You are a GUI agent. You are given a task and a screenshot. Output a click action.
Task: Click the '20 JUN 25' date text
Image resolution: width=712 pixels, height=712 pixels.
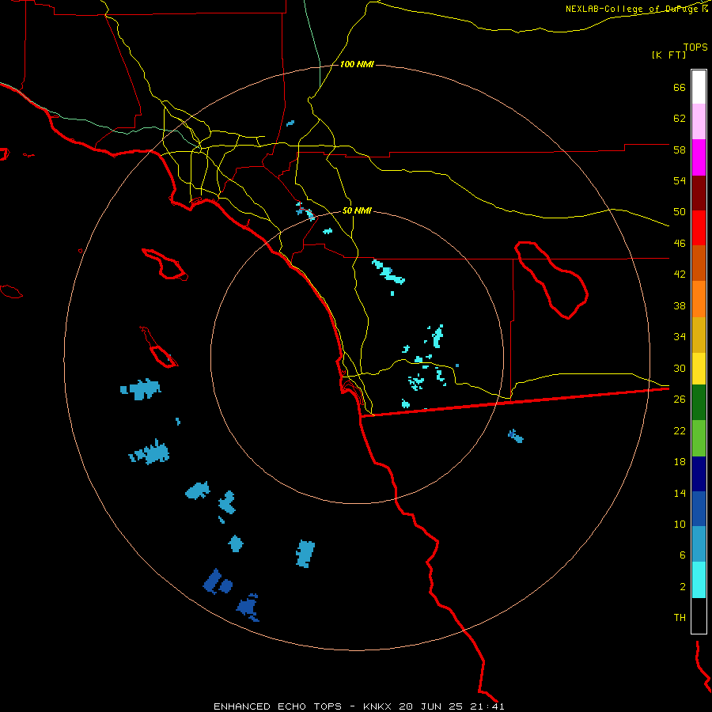click(x=431, y=706)
